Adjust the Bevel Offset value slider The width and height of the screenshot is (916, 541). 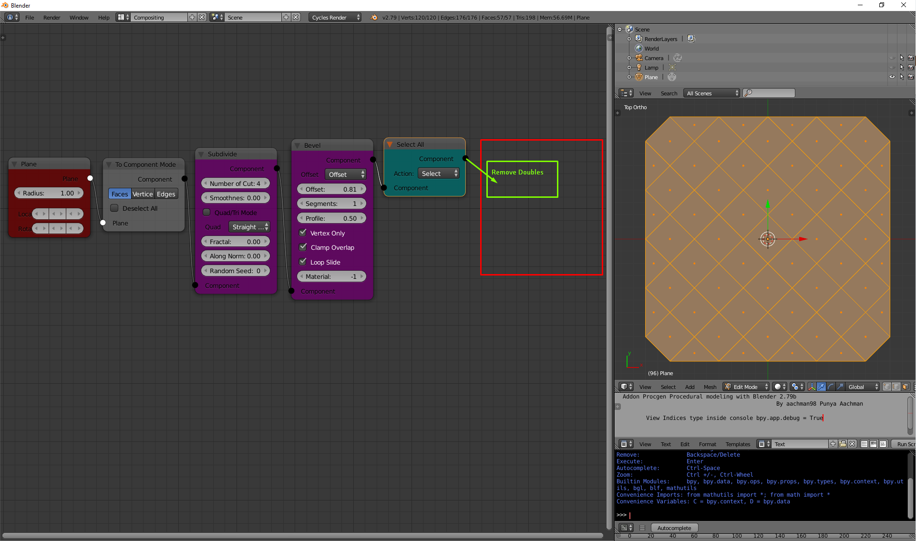point(331,189)
